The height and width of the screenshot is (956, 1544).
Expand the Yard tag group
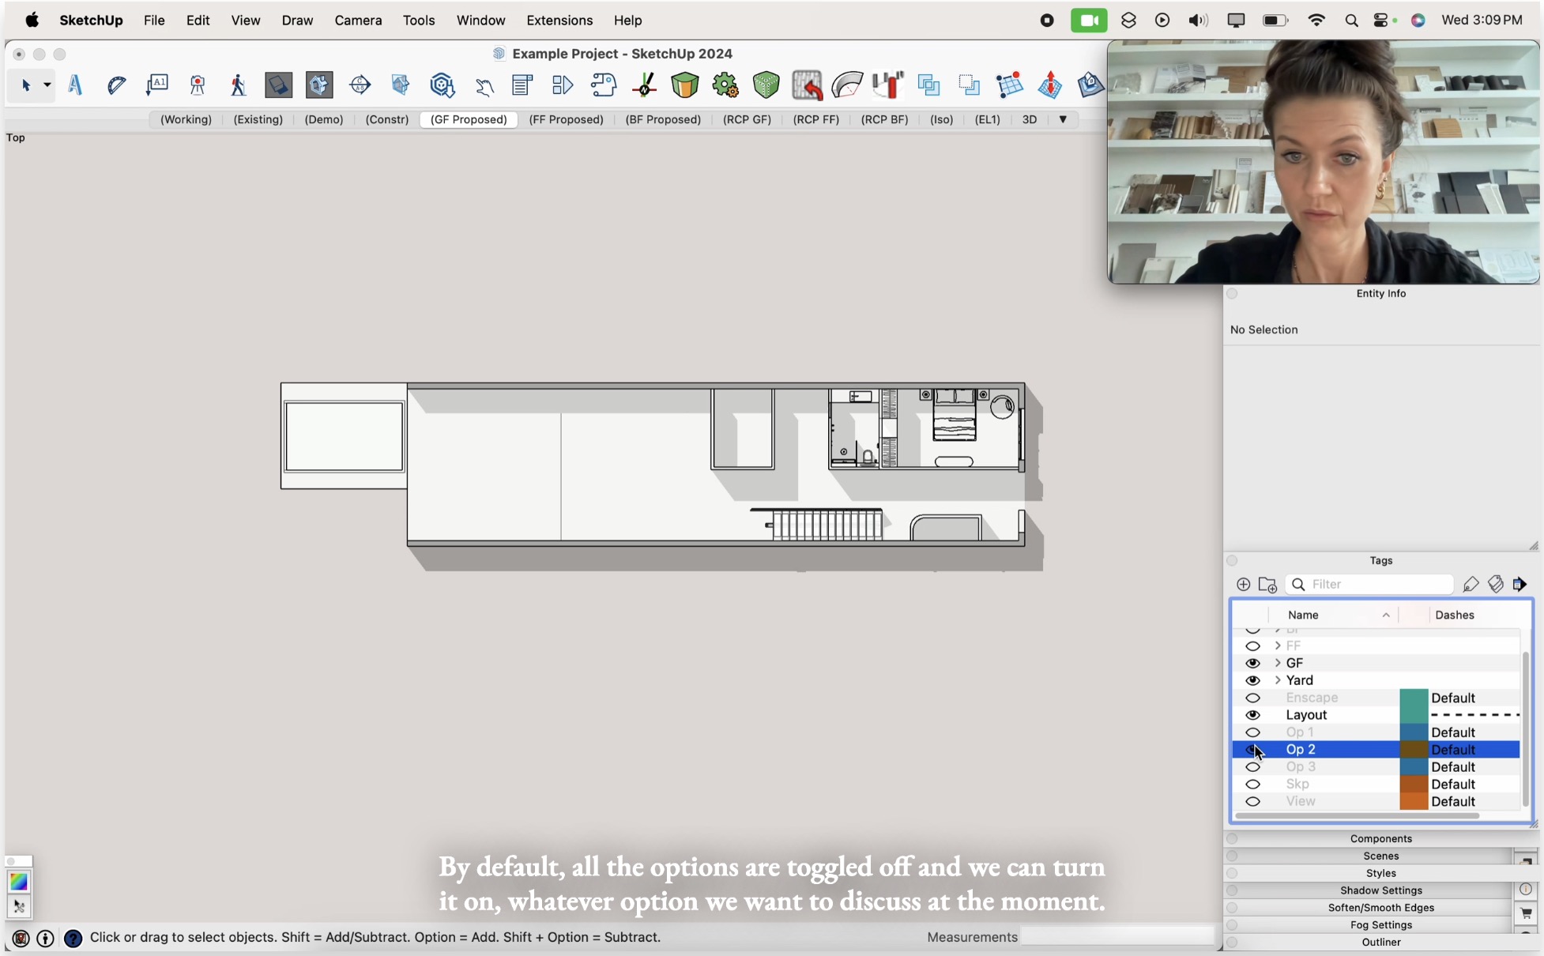pos(1278,680)
